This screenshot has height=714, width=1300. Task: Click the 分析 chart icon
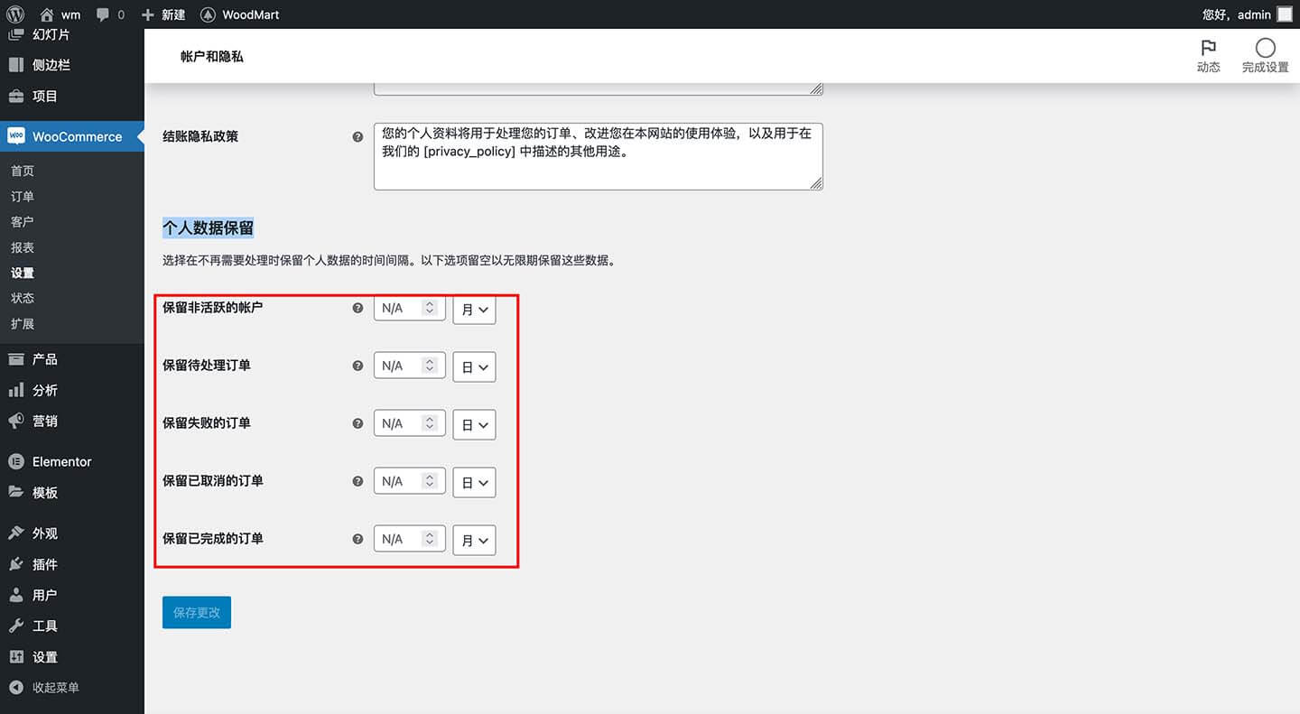tap(16, 390)
